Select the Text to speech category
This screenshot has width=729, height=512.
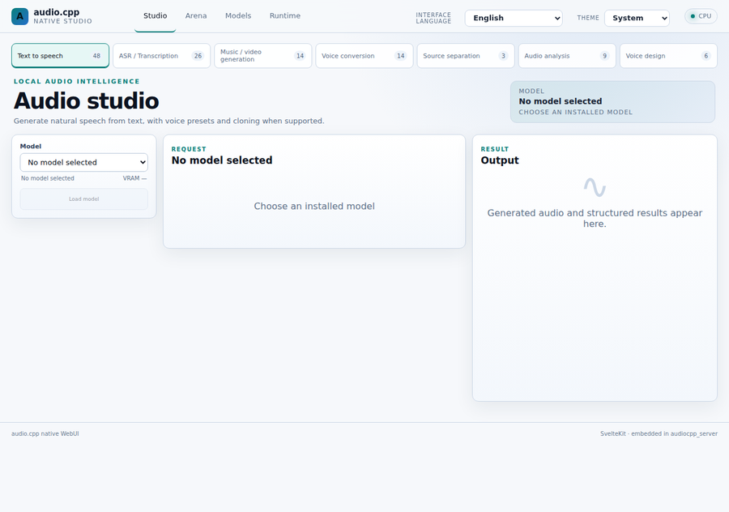61,56
